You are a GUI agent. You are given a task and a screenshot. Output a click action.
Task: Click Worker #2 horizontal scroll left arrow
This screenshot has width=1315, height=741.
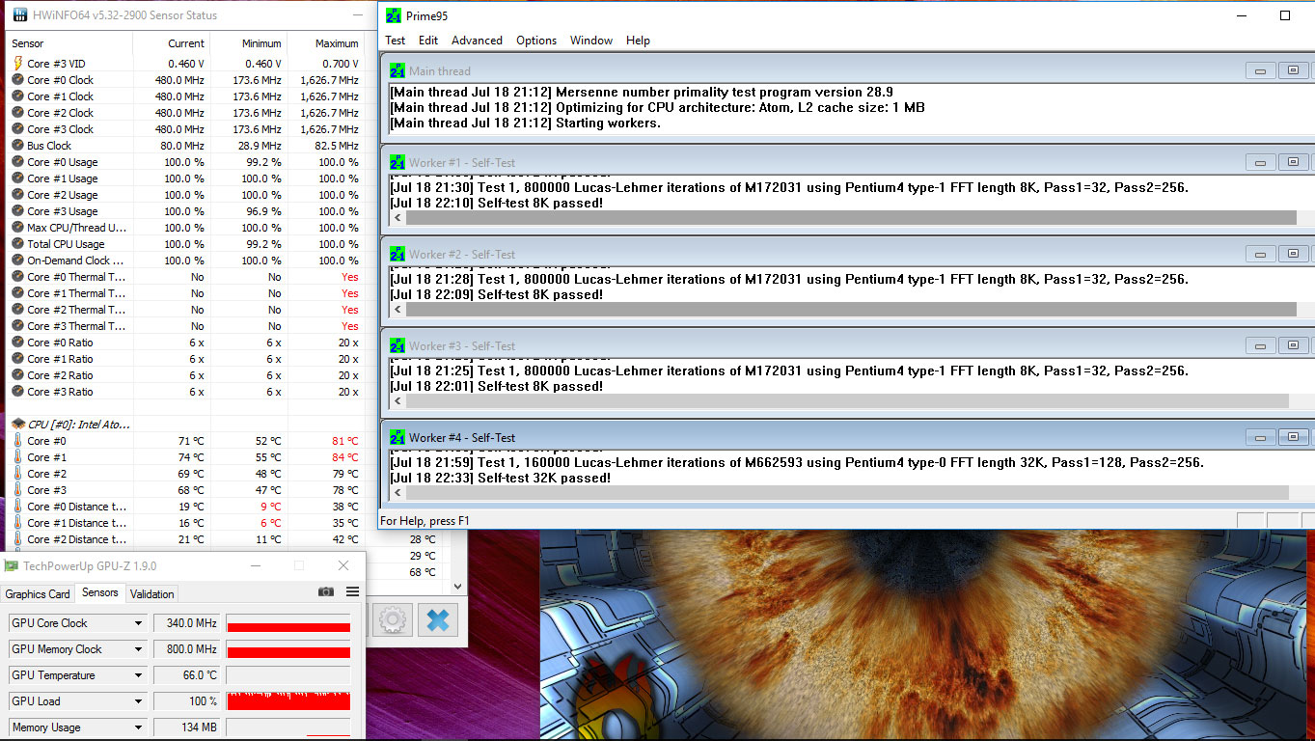coord(398,310)
